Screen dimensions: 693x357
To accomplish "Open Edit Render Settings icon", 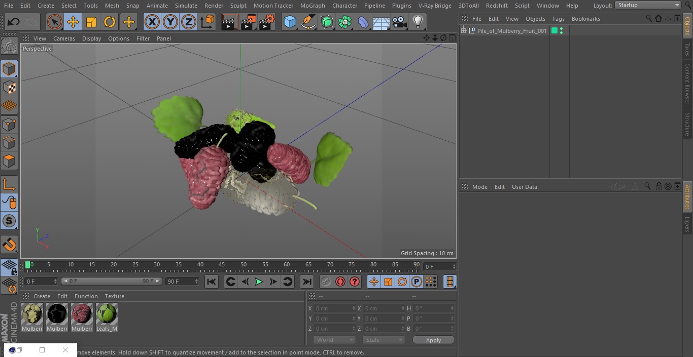I will click(x=267, y=22).
